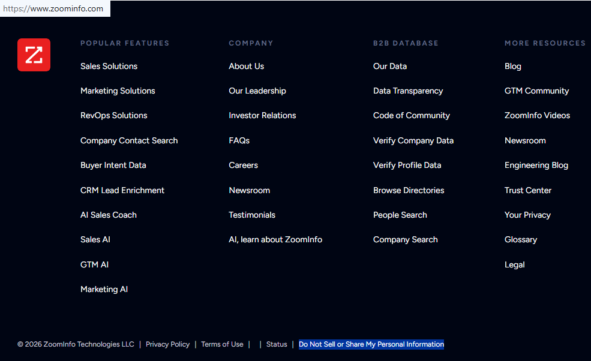Image resolution: width=591 pixels, height=361 pixels.
Task: Open Data Transparency link
Action: pyautogui.click(x=408, y=91)
